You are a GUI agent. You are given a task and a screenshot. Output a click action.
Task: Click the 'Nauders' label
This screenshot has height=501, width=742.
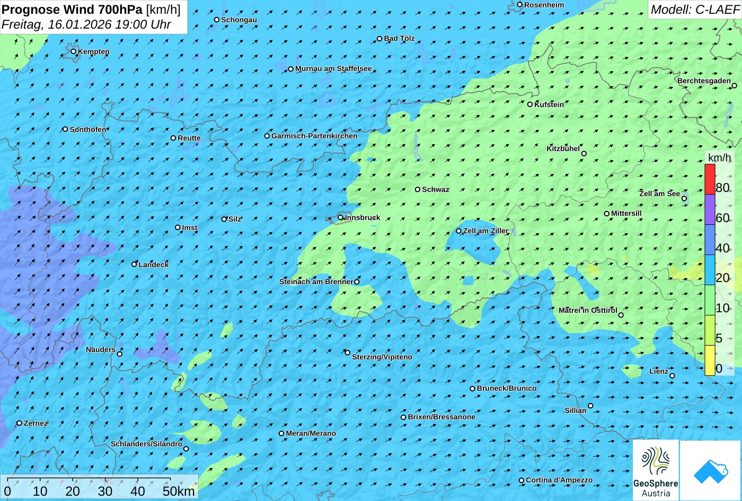click(x=101, y=349)
